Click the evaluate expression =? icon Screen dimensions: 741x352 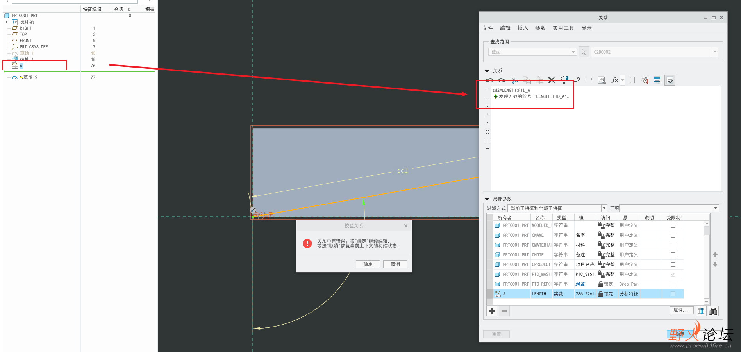(577, 80)
